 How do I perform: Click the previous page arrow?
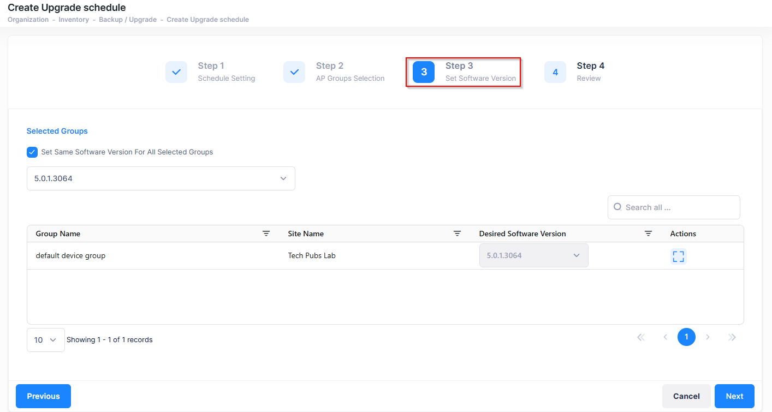pyautogui.click(x=665, y=337)
